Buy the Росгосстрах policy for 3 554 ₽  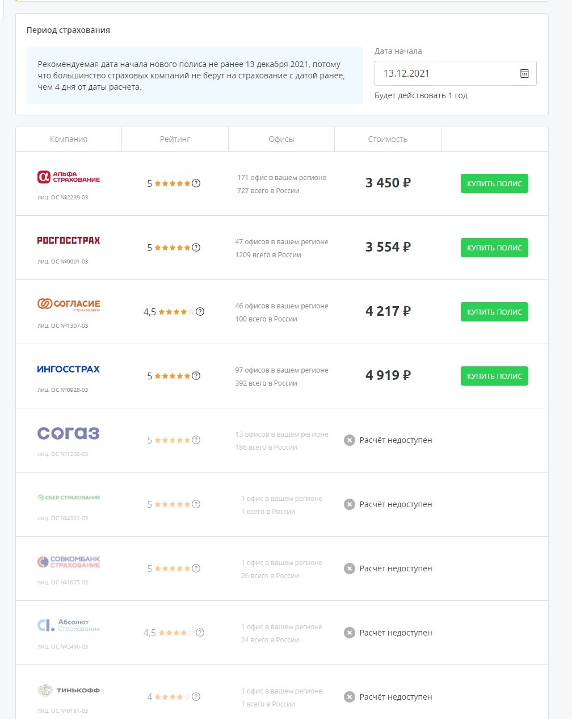[494, 248]
